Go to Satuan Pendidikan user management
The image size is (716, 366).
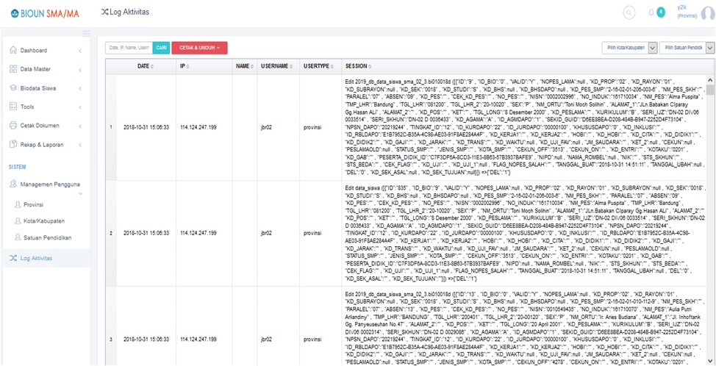point(48,238)
